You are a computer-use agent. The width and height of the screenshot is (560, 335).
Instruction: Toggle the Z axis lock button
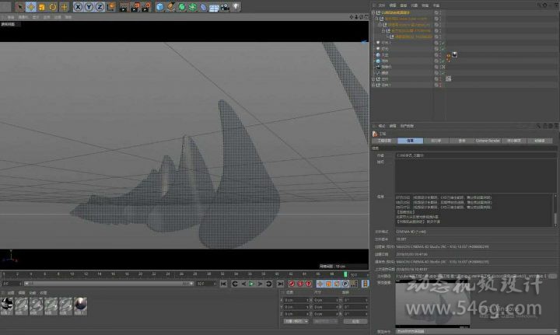99,7
